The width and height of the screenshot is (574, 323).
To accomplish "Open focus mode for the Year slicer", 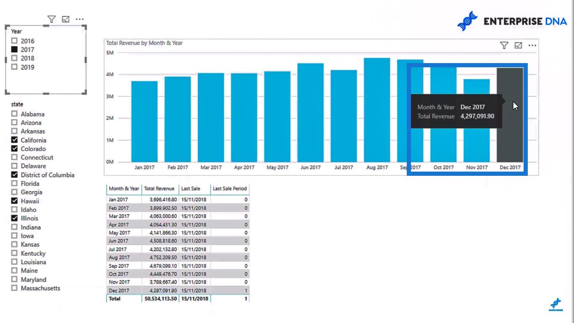I will point(66,19).
